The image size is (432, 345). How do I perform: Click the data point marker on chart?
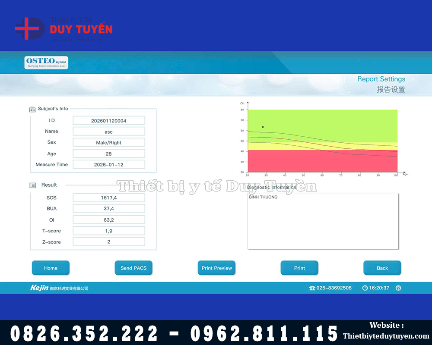pyautogui.click(x=263, y=127)
